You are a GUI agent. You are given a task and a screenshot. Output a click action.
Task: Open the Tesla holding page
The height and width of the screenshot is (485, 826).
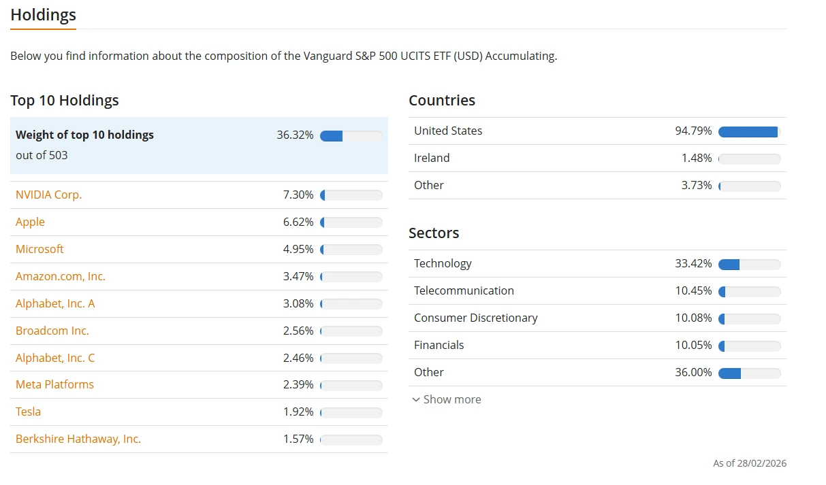[28, 412]
